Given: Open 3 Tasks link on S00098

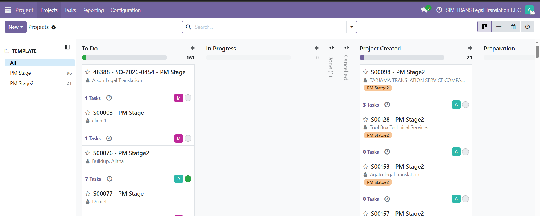Looking at the screenshot, I should tap(371, 105).
